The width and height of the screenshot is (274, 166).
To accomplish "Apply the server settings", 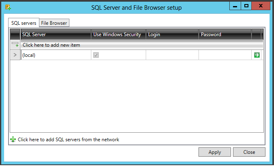I will [215, 152].
